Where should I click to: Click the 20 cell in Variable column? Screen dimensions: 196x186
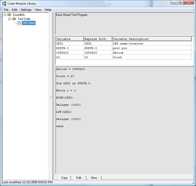(x=70, y=57)
